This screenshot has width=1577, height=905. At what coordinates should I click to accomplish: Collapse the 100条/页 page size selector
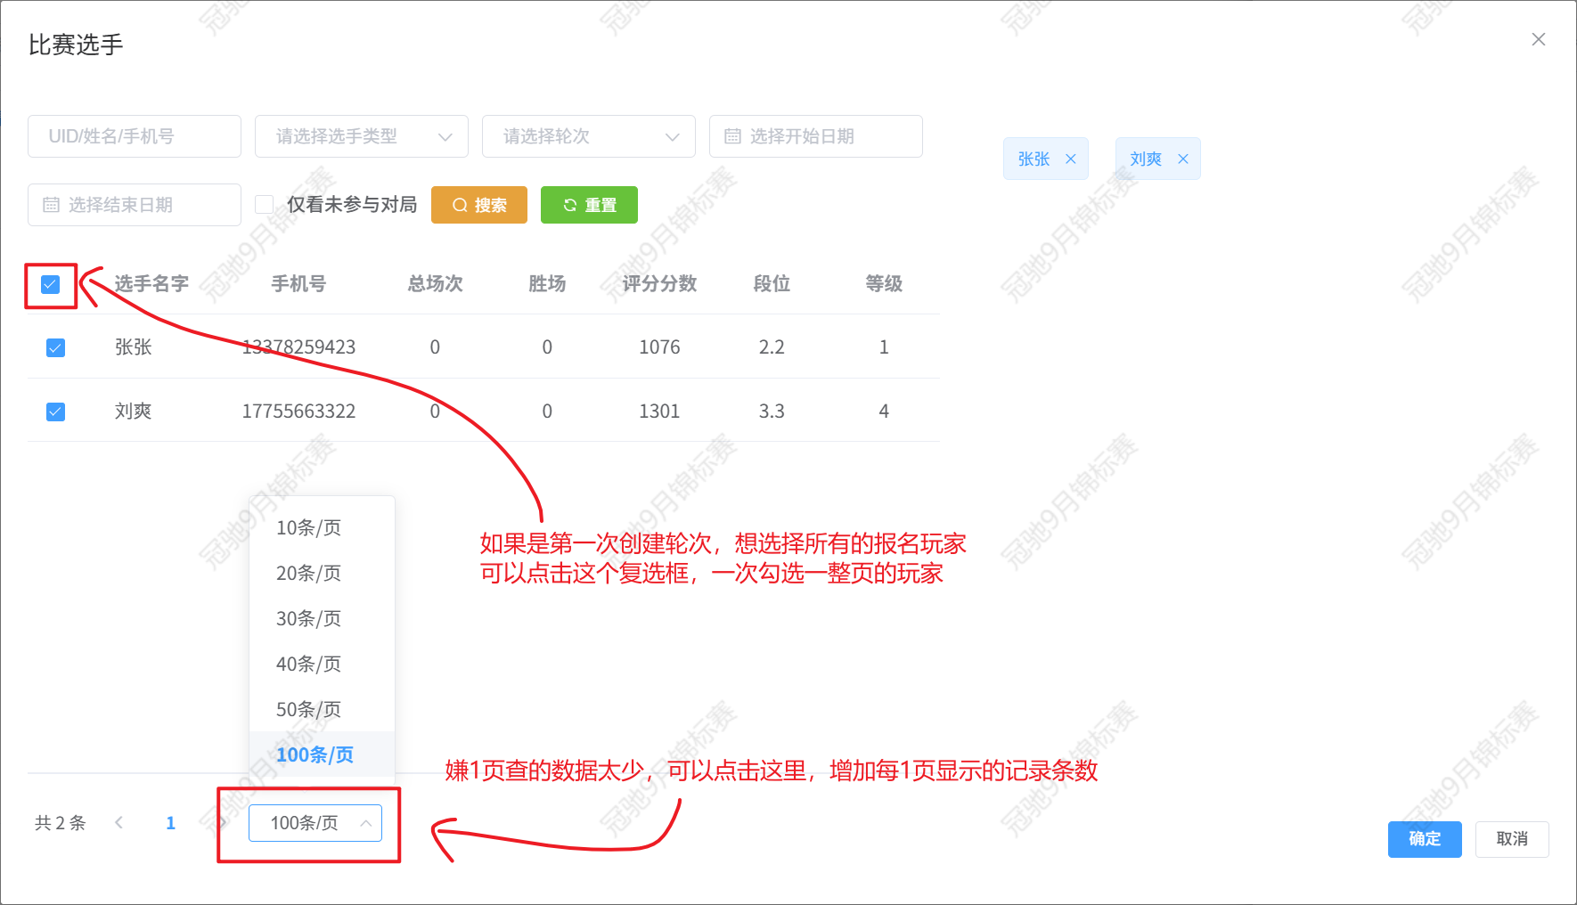(x=315, y=823)
